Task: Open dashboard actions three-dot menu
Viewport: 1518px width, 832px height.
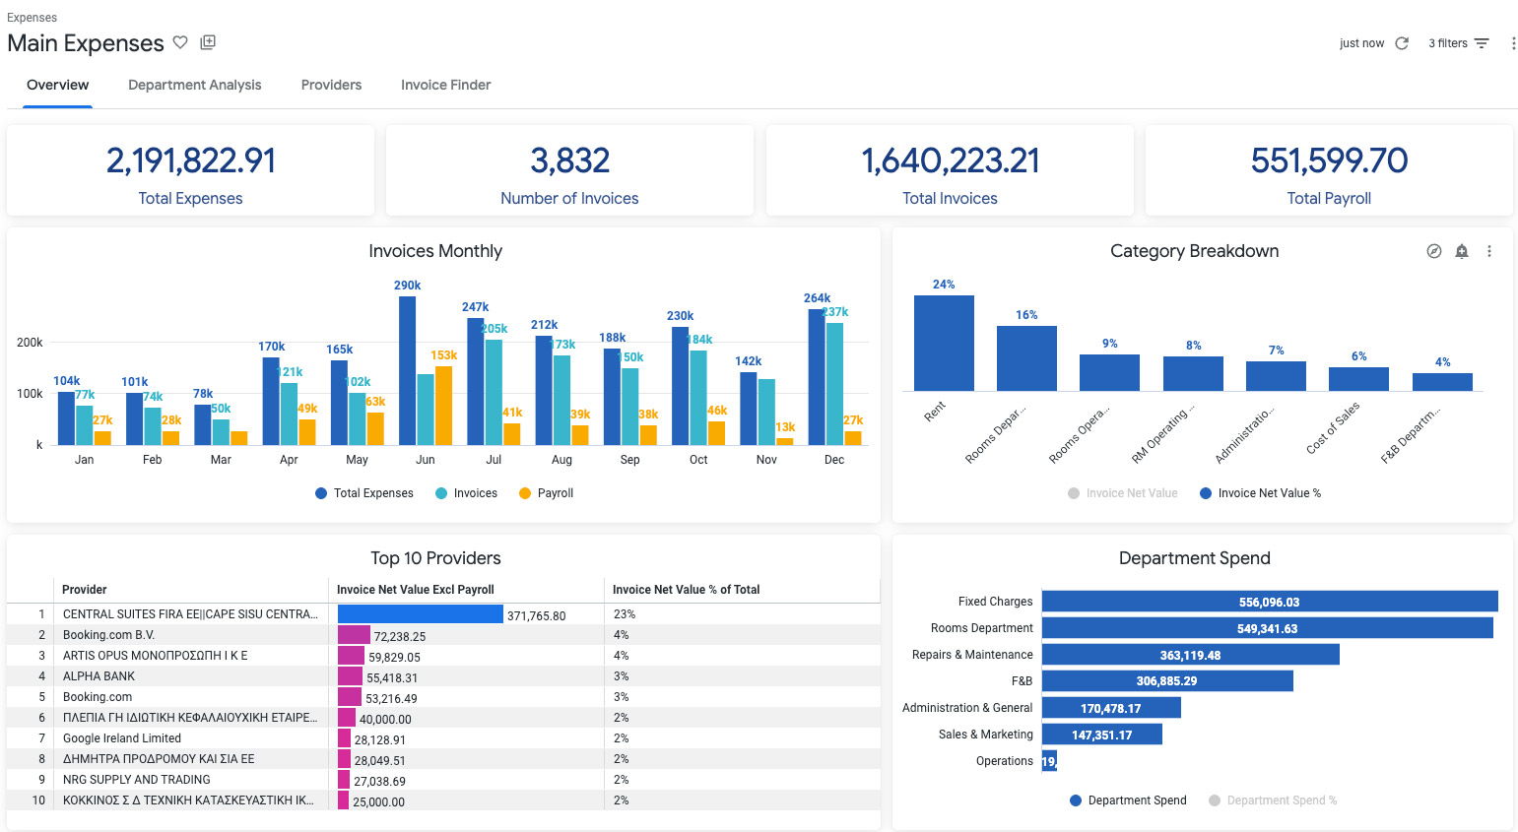Action: click(x=1513, y=43)
